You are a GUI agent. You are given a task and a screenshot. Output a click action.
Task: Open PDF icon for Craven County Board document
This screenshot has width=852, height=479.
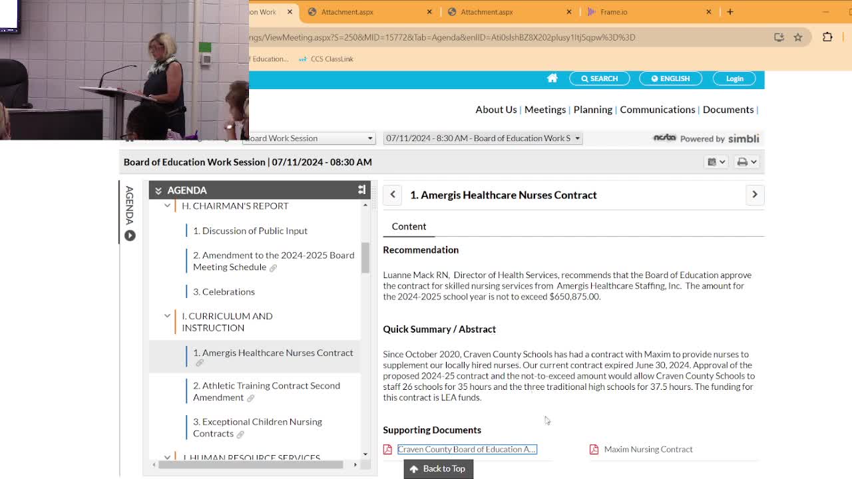click(x=387, y=450)
